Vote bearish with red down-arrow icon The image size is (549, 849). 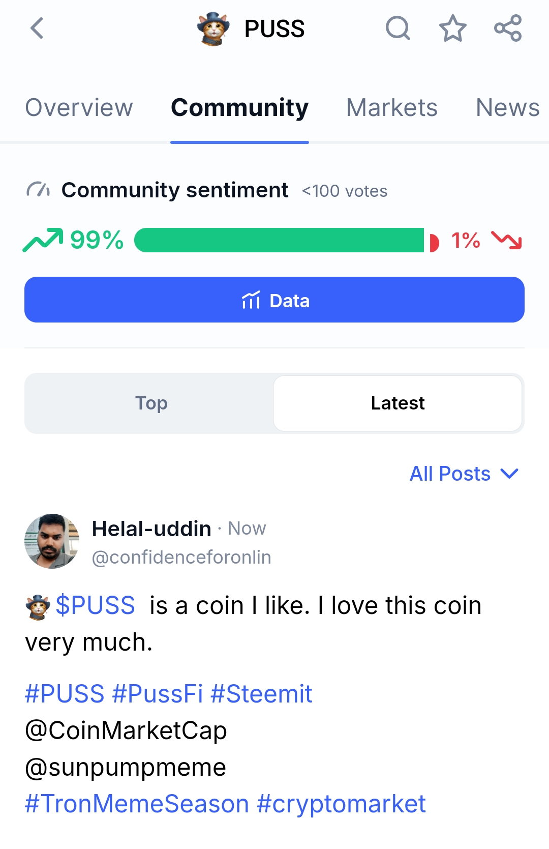click(506, 240)
